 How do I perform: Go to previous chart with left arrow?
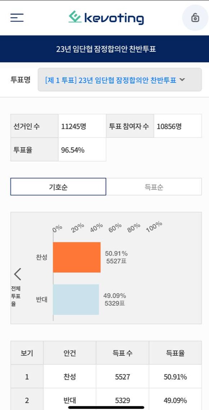[17, 274]
